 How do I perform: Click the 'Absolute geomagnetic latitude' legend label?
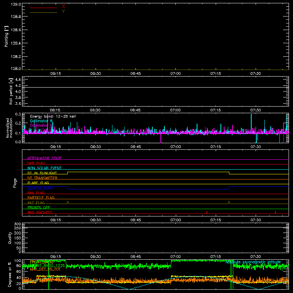pyautogui.click(x=253, y=262)
